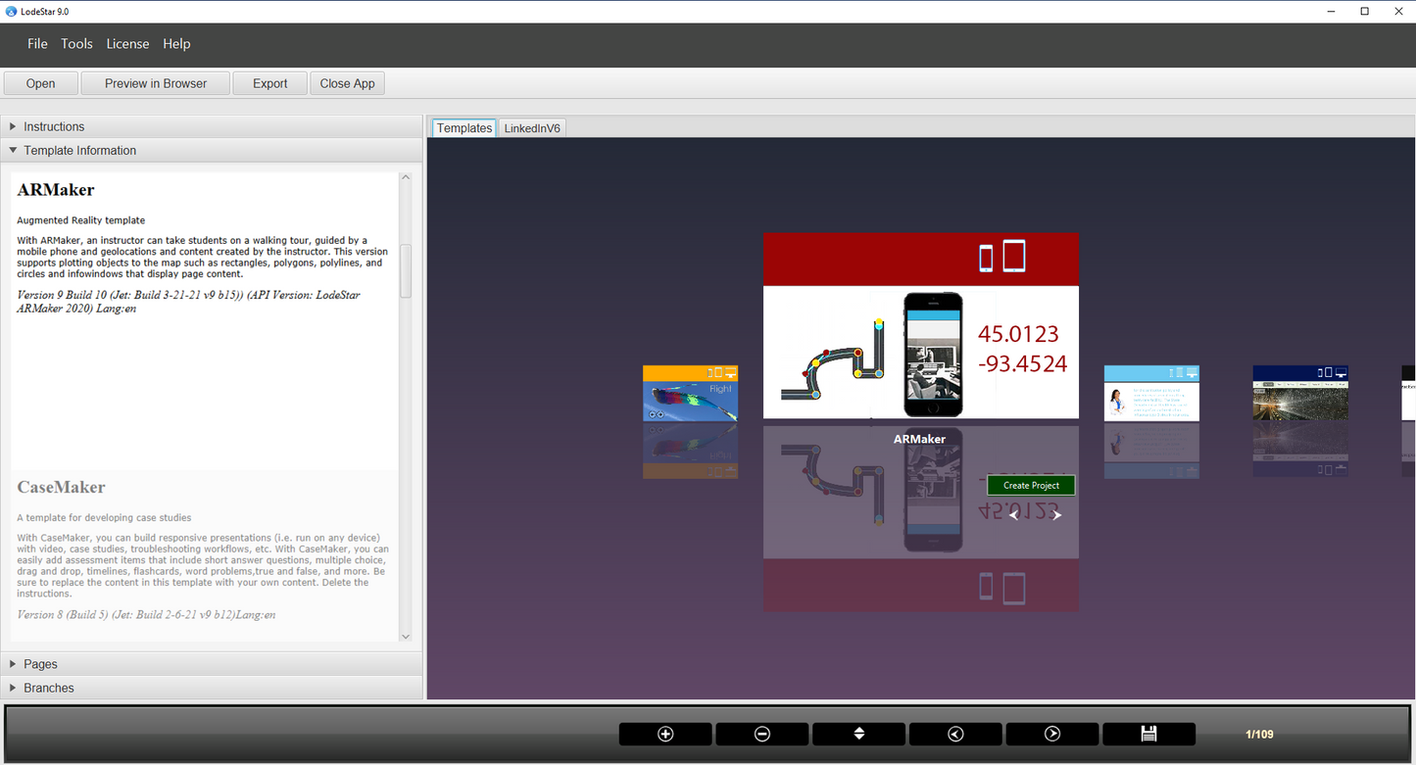Expand the Branches panel
This screenshot has height=765, width=1416.
click(211, 688)
